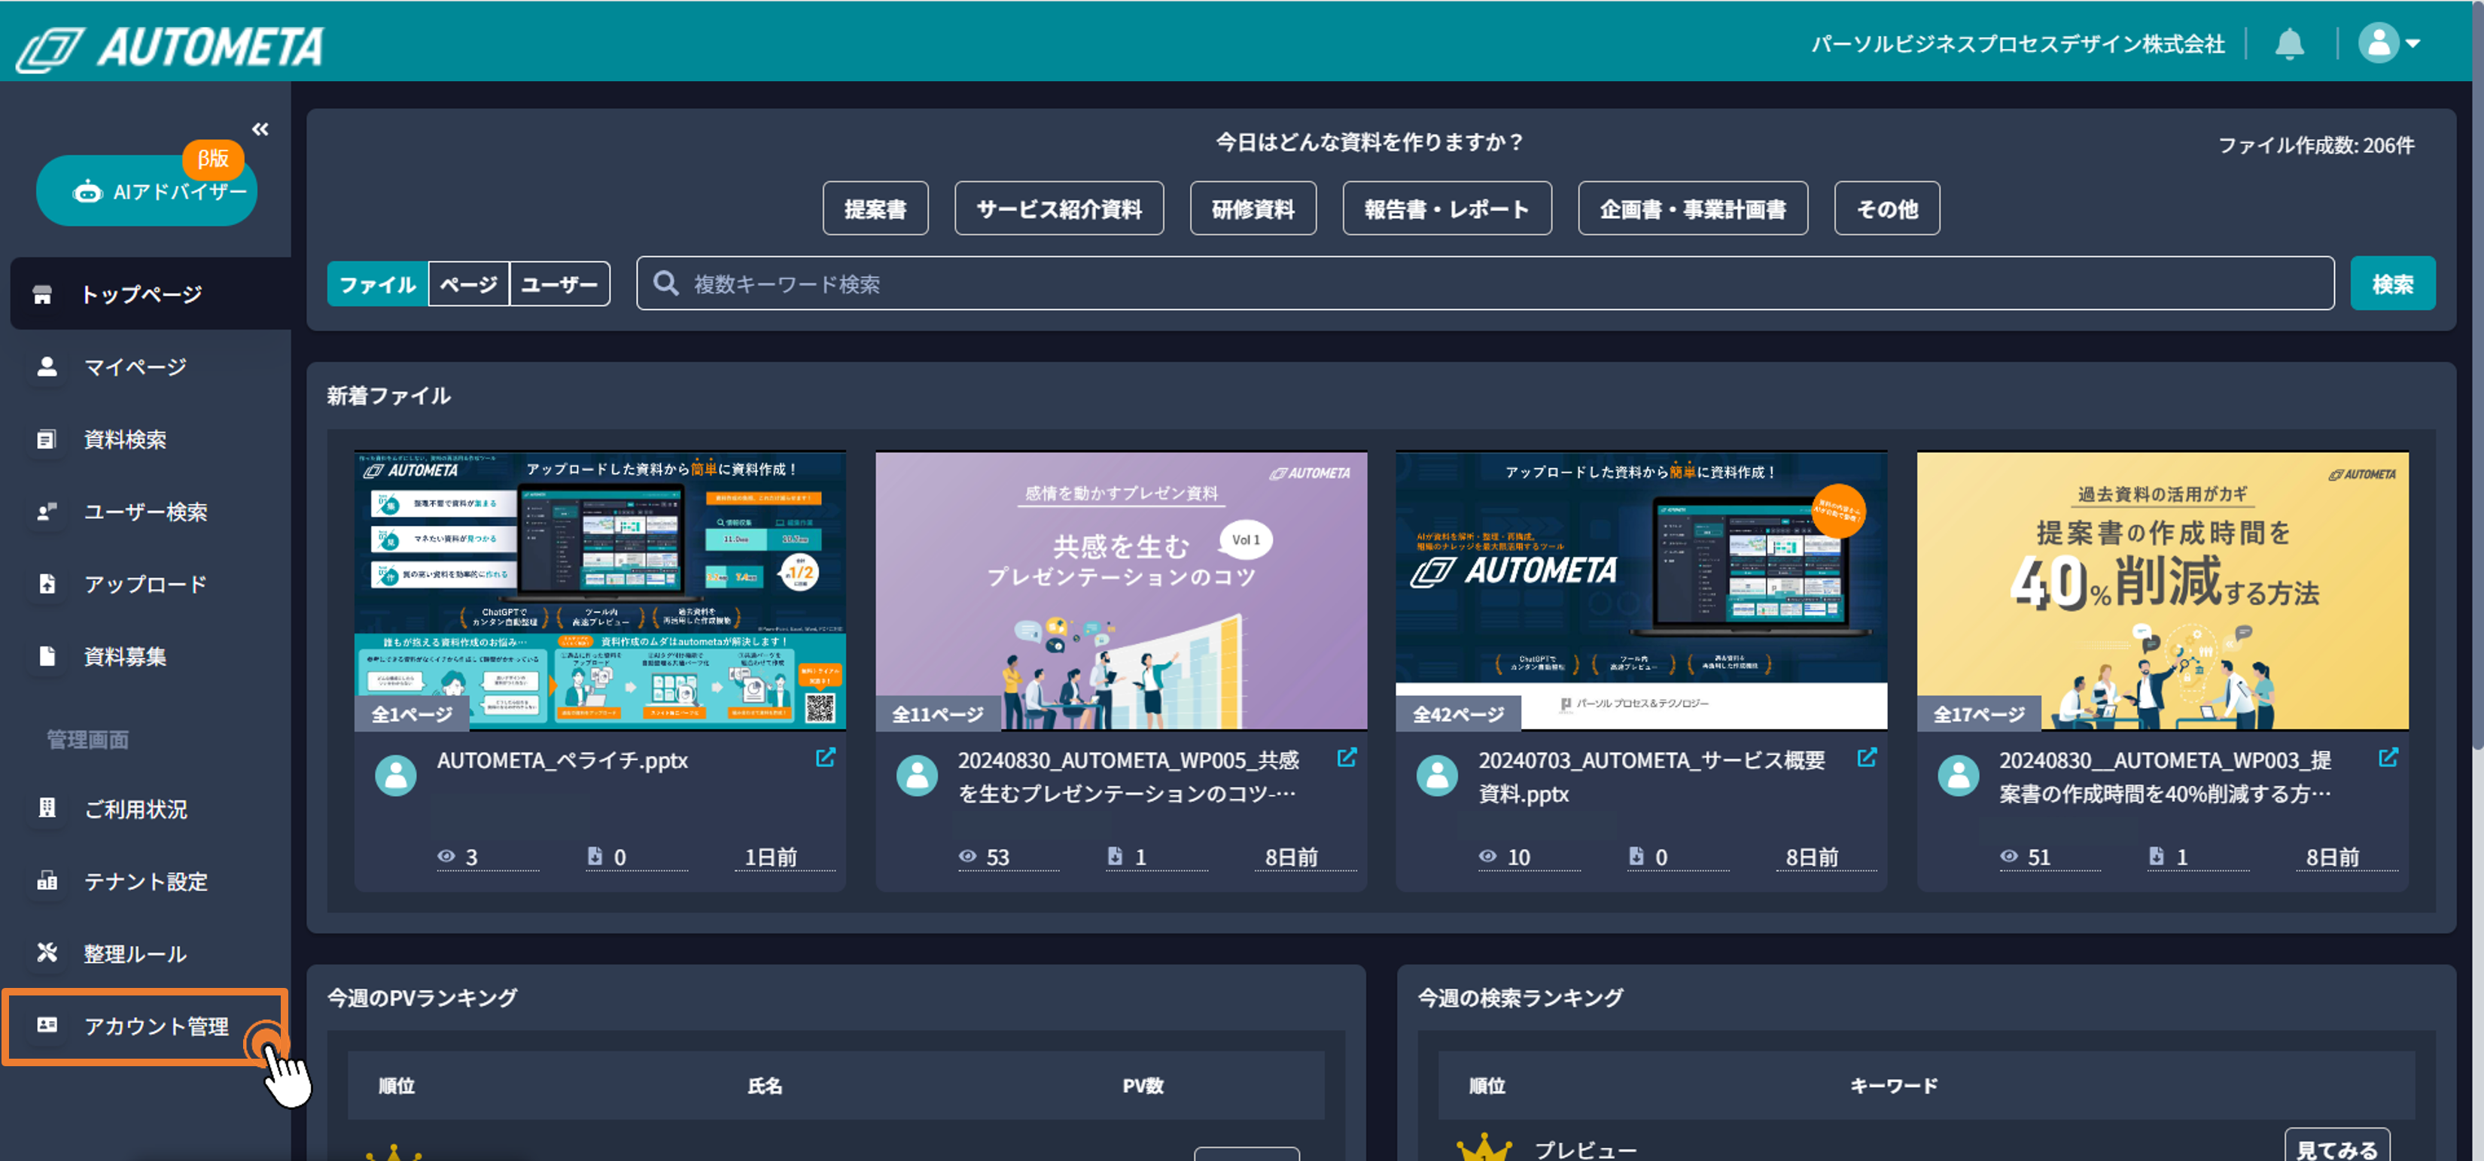The height and width of the screenshot is (1161, 2484).
Task: Click the ご利用状況 building icon
Action: tap(46, 808)
